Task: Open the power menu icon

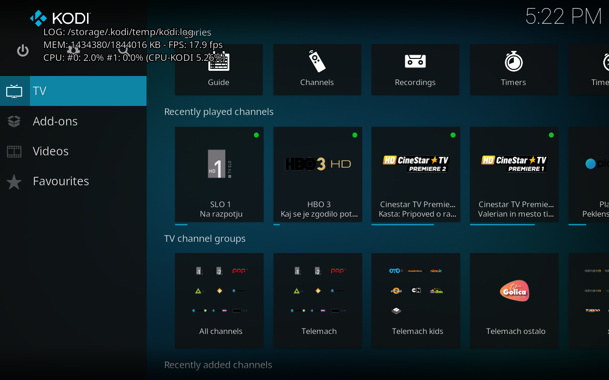Action: pyautogui.click(x=23, y=50)
